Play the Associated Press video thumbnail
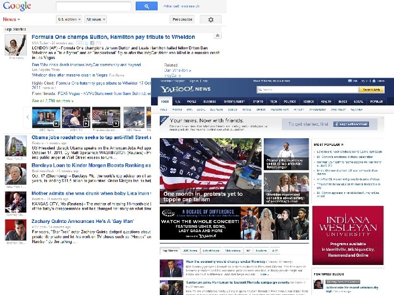Viewport: 394px width, 295px height. point(106,117)
